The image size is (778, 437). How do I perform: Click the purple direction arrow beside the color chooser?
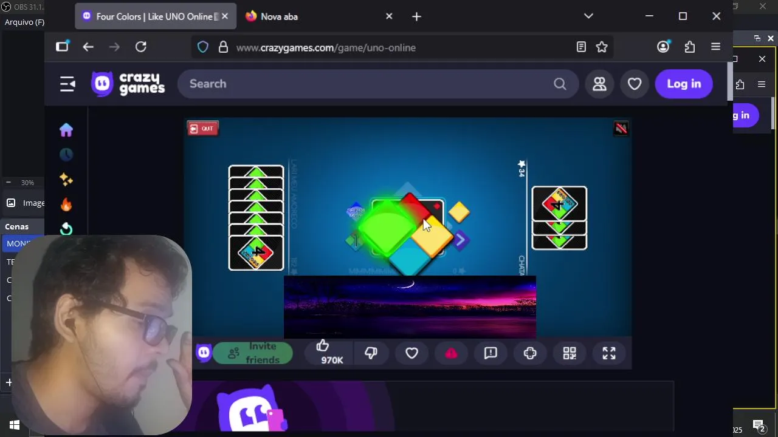460,240
